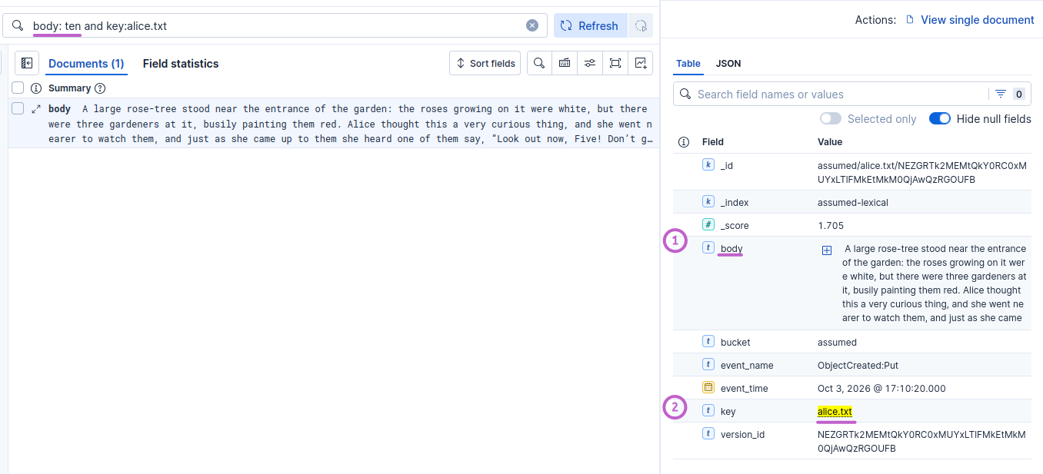Image resolution: width=1043 pixels, height=474 pixels.
Task: Click the text type icon for bucket
Action: pyautogui.click(x=708, y=341)
